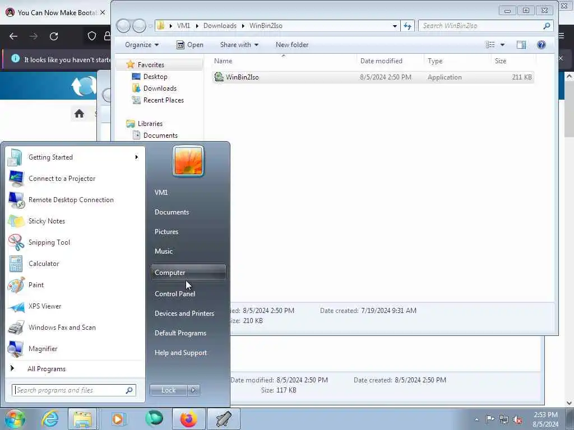The height and width of the screenshot is (430, 574).
Task: Click the Action Center flag icon
Action: pos(490,419)
